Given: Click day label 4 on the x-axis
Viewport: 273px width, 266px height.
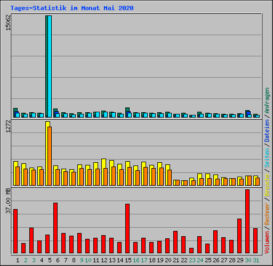Looking at the screenshot, I should pyautogui.click(x=42, y=260).
